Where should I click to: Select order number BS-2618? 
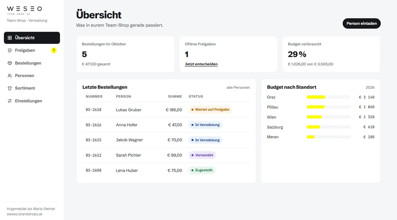tap(94, 110)
